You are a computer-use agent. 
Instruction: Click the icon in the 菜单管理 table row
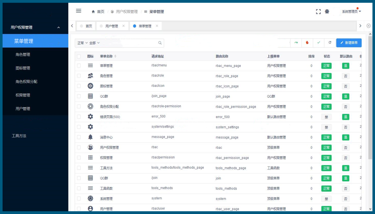[90, 66]
